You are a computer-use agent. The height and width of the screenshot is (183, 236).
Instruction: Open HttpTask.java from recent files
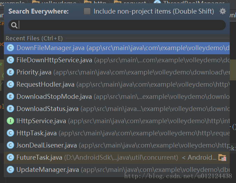tap(117, 133)
